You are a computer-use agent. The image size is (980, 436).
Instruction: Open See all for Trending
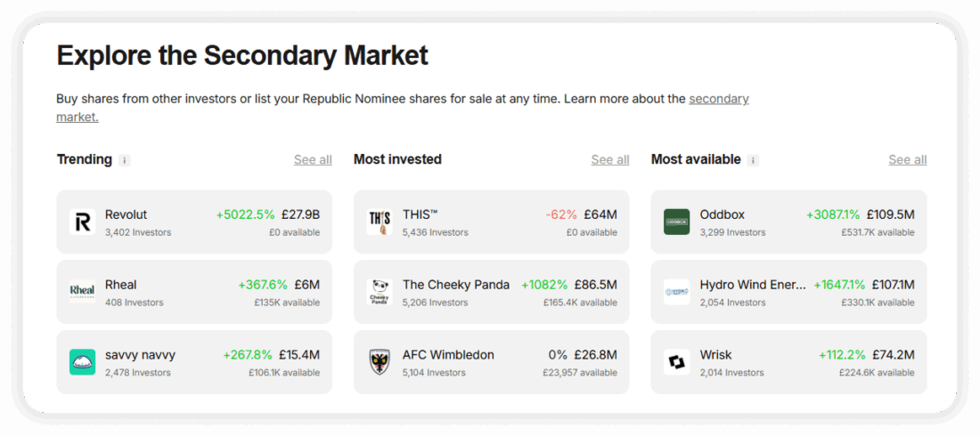pyautogui.click(x=313, y=160)
